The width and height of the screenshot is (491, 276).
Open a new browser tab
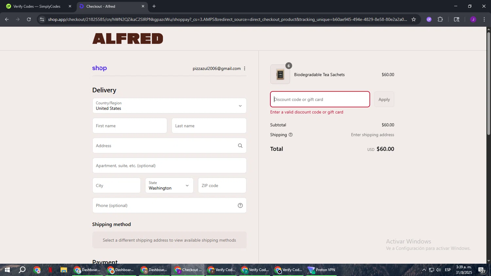tap(154, 6)
